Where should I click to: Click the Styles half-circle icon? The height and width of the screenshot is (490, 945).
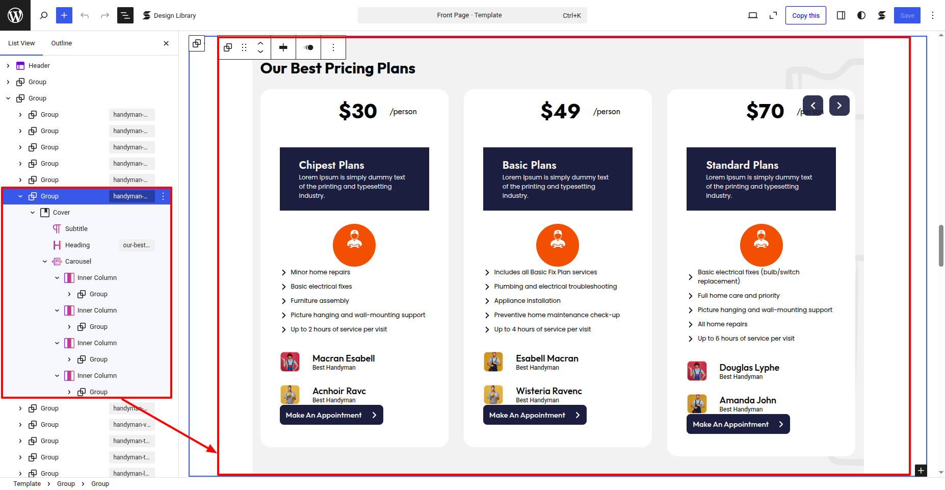[861, 15]
